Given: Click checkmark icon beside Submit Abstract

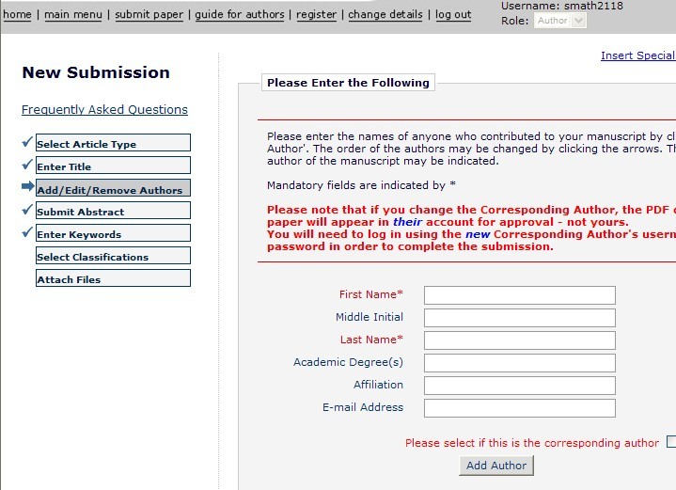Looking at the screenshot, I should click(x=26, y=211).
